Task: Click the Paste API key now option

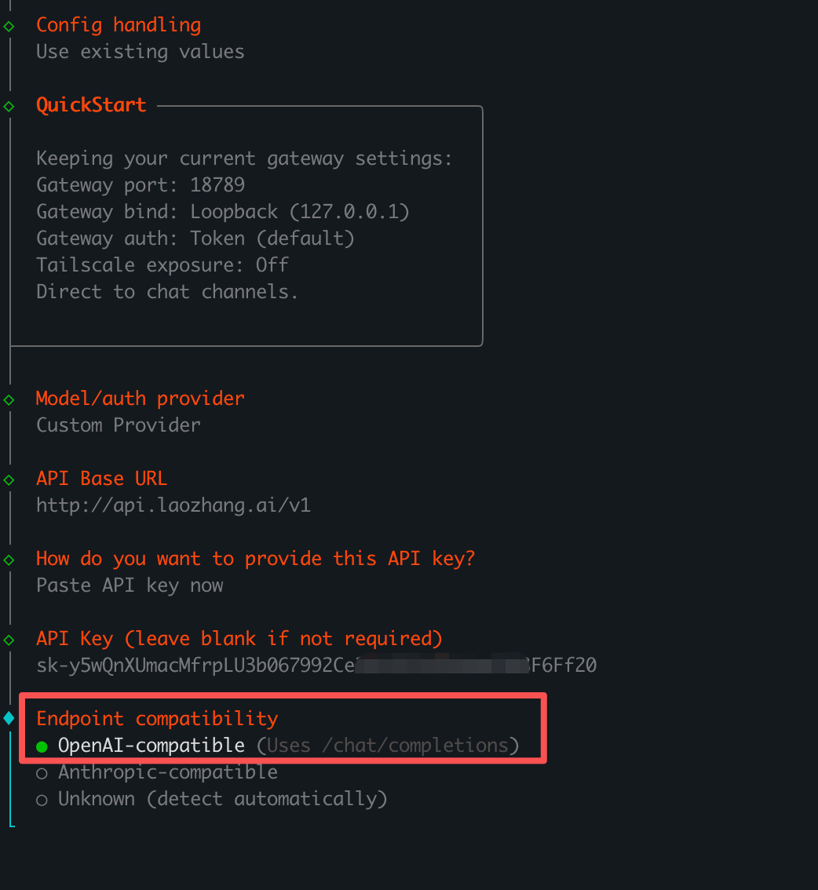Action: pos(129,585)
